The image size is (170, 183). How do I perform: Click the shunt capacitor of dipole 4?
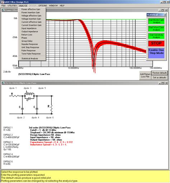pos(37,109)
